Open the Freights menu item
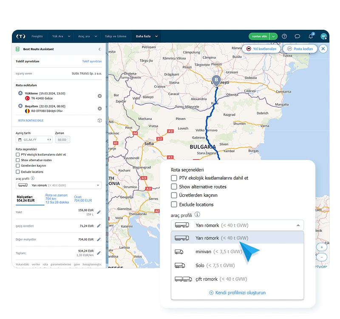The width and height of the screenshot is (340, 319). (37, 36)
